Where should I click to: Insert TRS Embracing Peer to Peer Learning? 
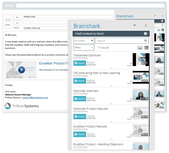click(80, 81)
